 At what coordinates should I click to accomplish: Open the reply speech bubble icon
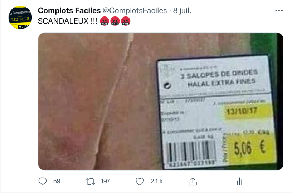click(43, 181)
